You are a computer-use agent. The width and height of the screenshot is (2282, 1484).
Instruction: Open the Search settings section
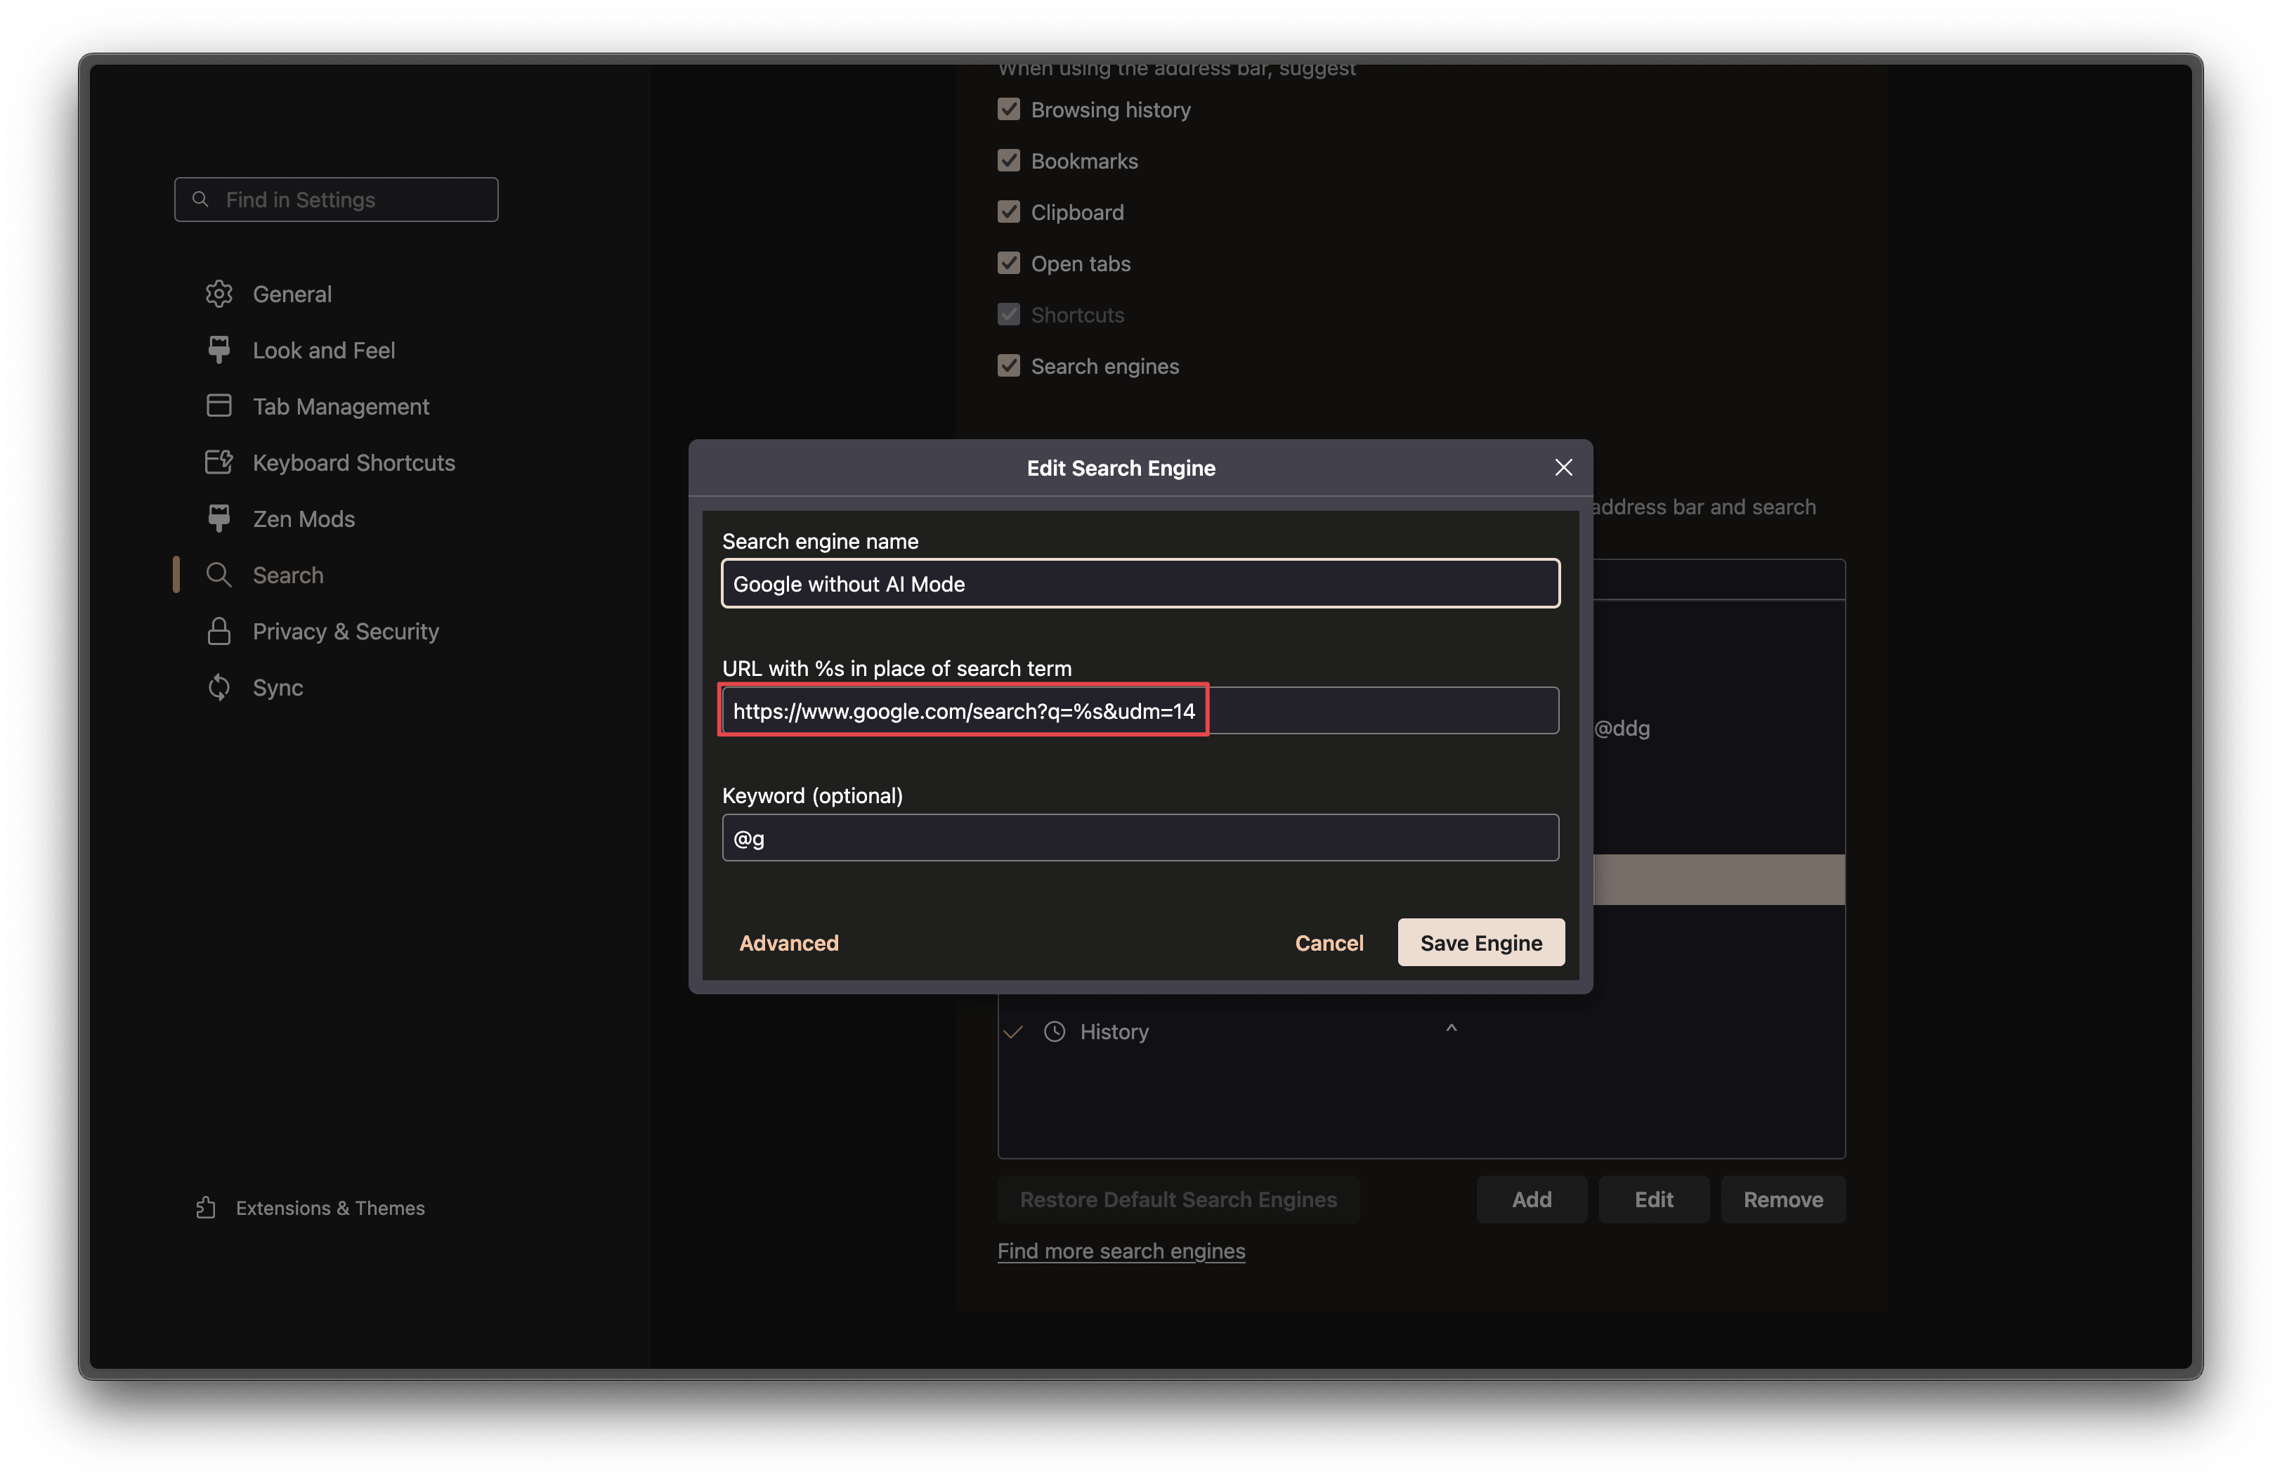coord(287,575)
